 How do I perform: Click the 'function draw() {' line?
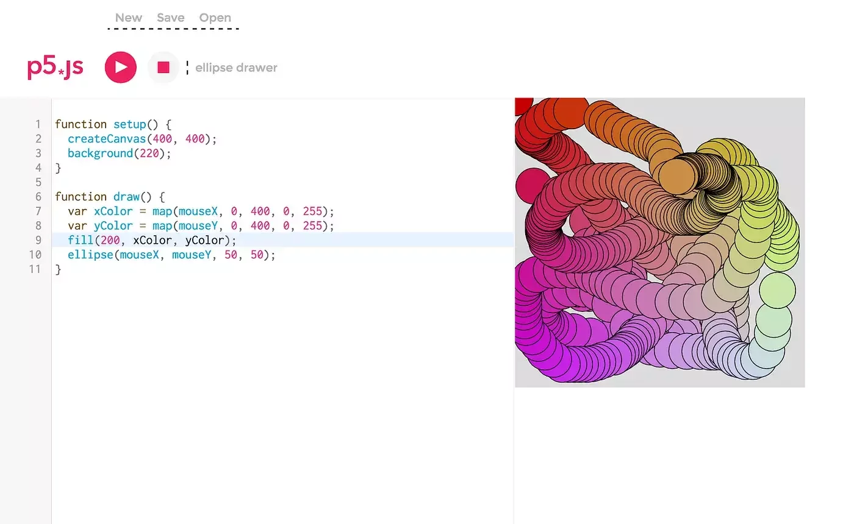pyautogui.click(x=110, y=197)
